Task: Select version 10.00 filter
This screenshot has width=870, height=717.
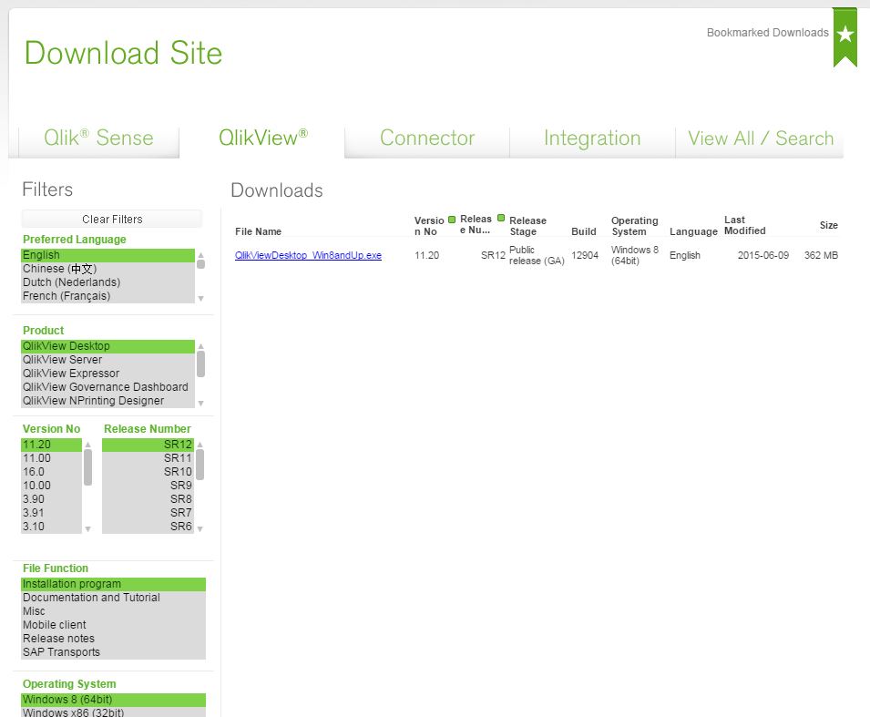Action: pyautogui.click(x=51, y=486)
